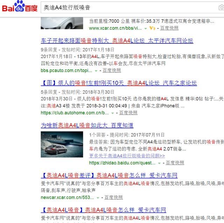Open result 烦人的噪音!左前!刚买10天 汽车之家论坛
The height and width of the screenshot is (223, 224).
pyautogui.click(x=119, y=83)
